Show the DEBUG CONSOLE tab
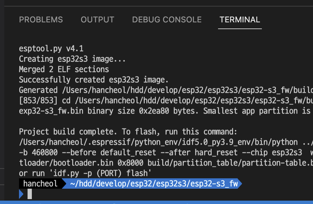This screenshot has width=313, height=204. pyautogui.click(x=167, y=20)
